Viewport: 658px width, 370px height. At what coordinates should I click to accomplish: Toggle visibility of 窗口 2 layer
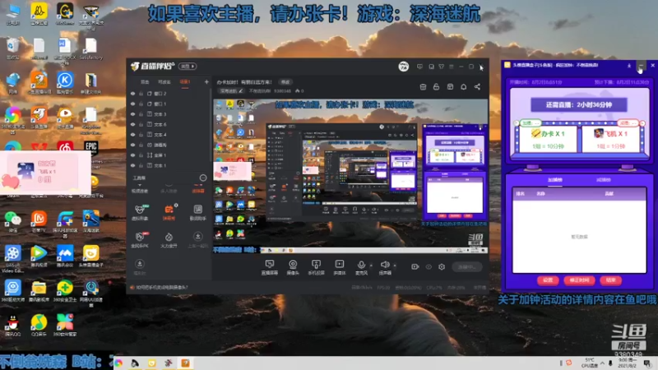click(133, 94)
